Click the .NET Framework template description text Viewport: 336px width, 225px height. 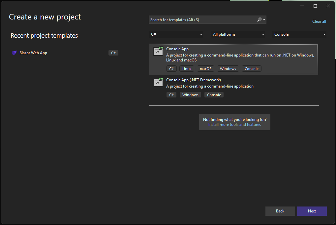tap(210, 86)
